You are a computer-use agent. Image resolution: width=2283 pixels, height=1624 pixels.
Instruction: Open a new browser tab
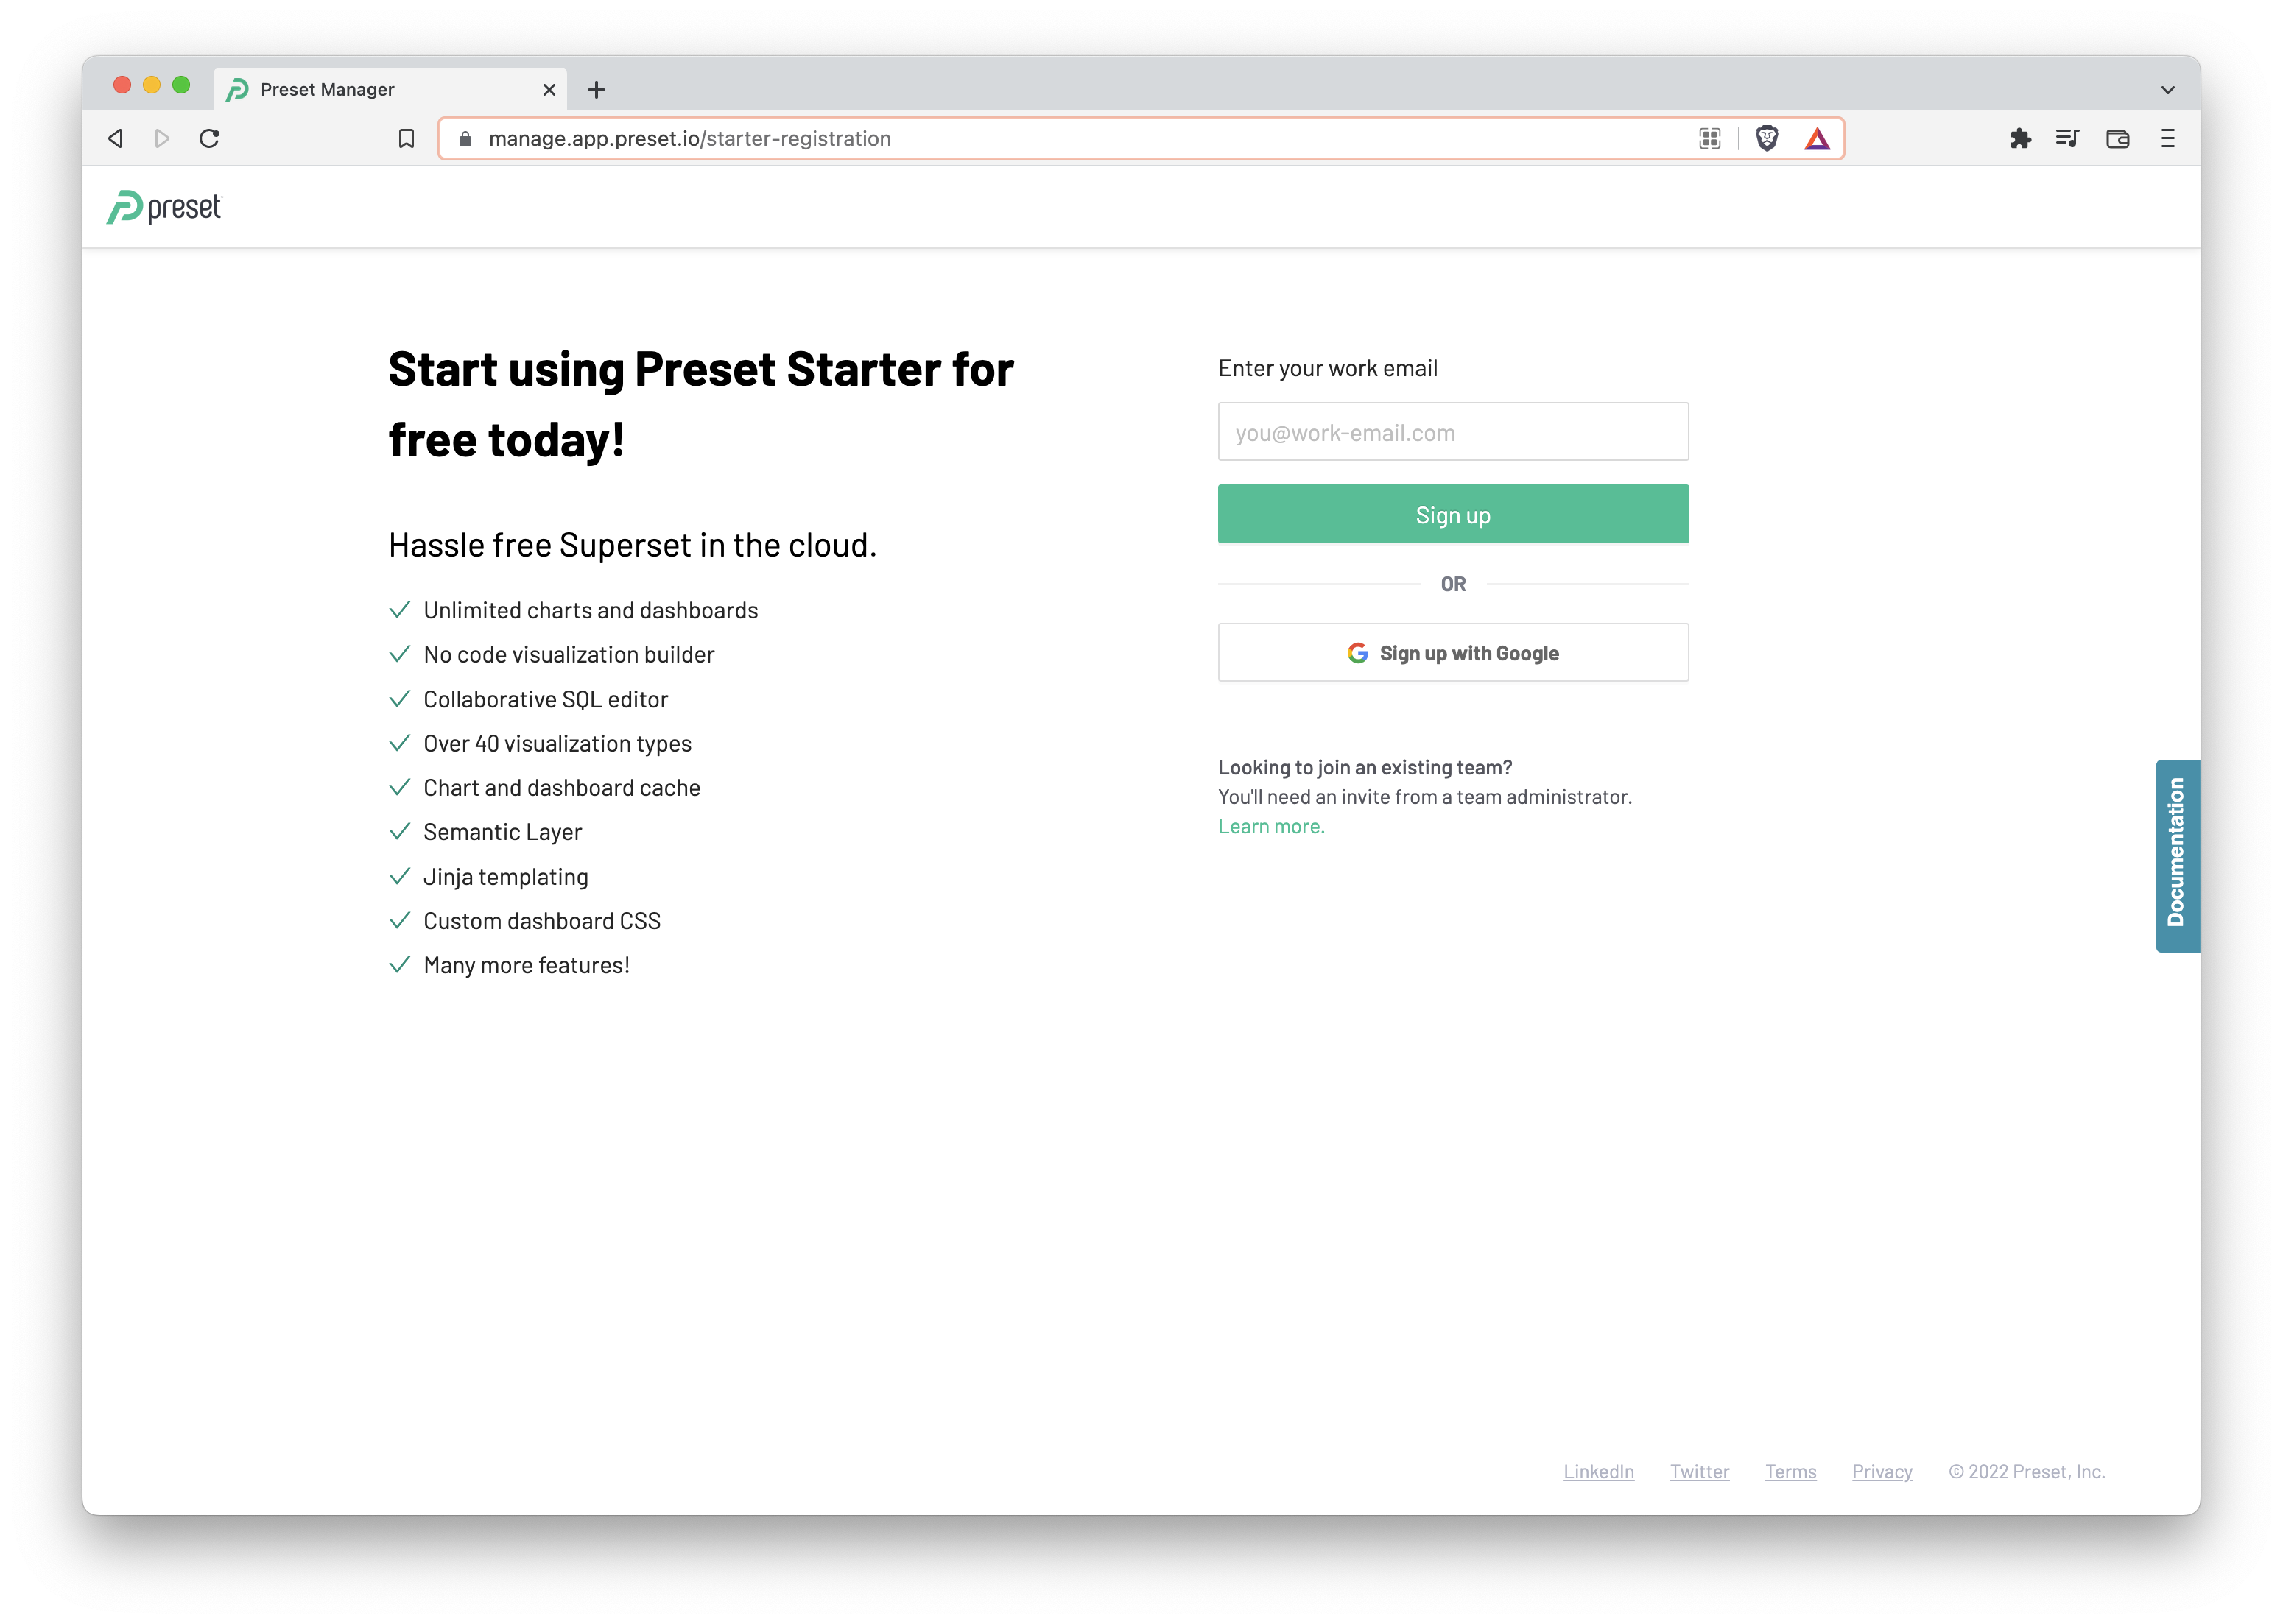[x=597, y=89]
